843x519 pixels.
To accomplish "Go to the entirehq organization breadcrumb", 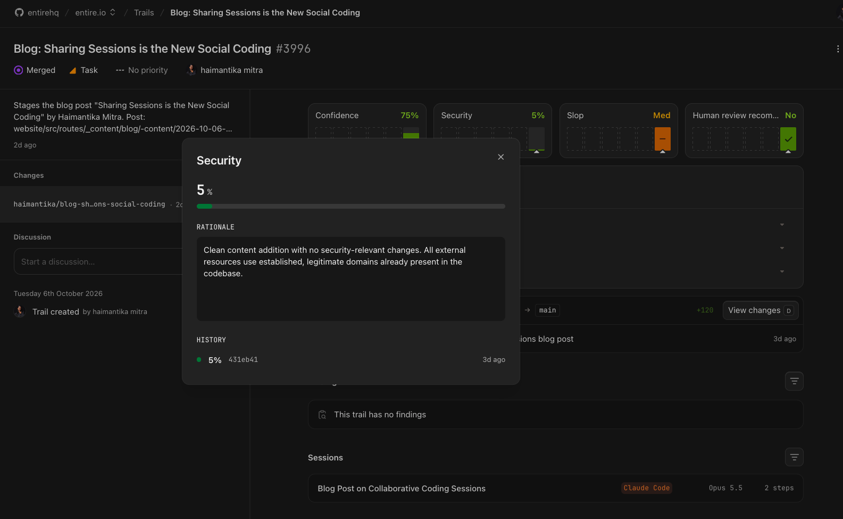I will point(43,13).
